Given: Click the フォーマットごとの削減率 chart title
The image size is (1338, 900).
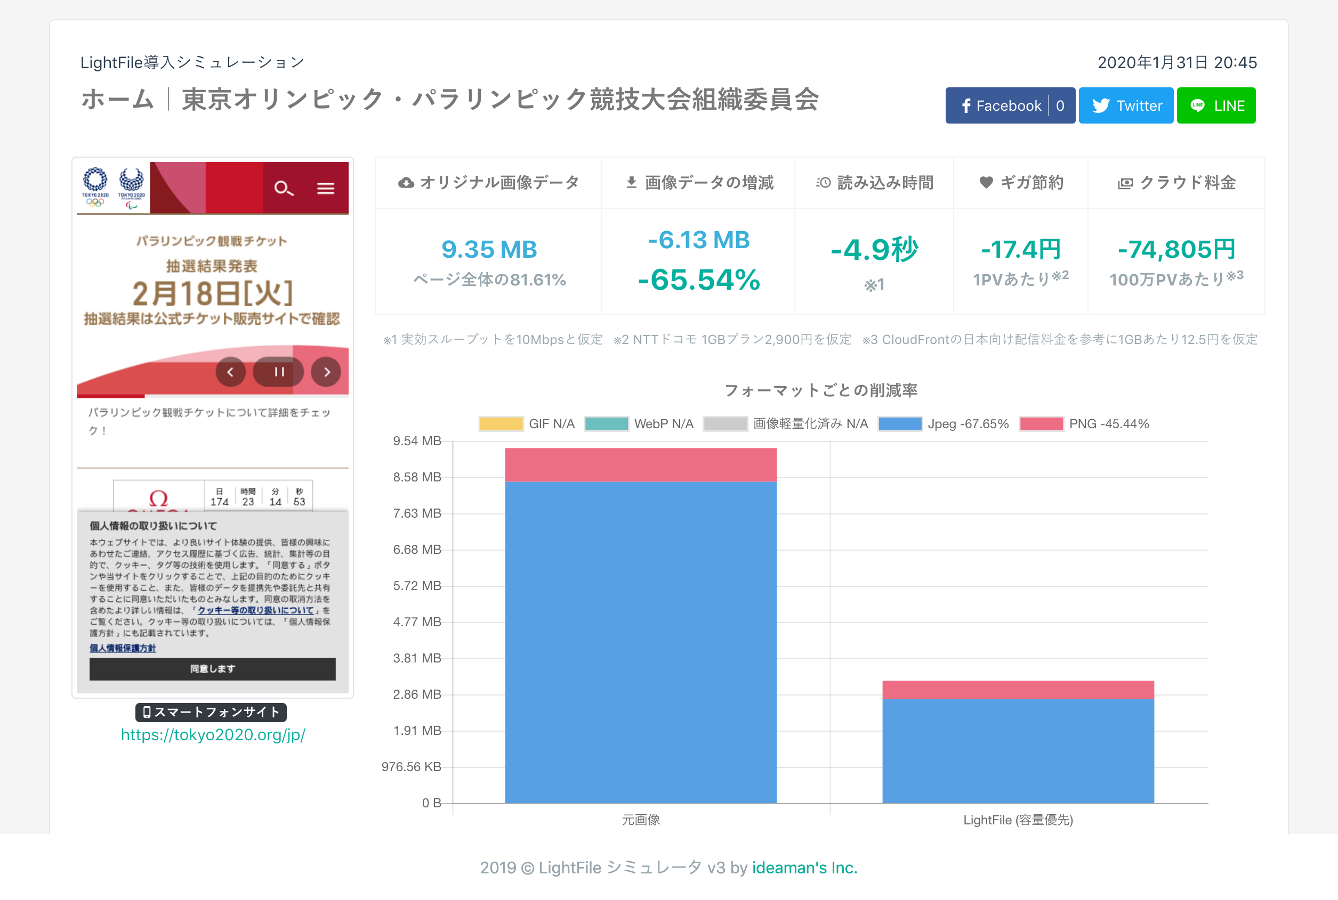Looking at the screenshot, I should (821, 390).
